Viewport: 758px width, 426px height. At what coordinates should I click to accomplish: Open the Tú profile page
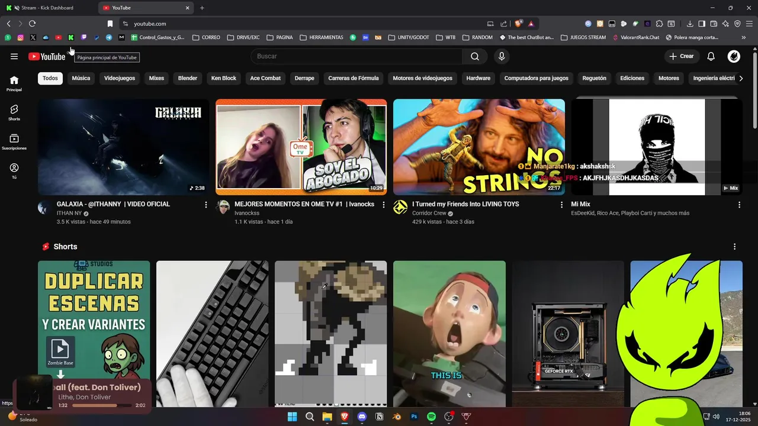tap(14, 171)
